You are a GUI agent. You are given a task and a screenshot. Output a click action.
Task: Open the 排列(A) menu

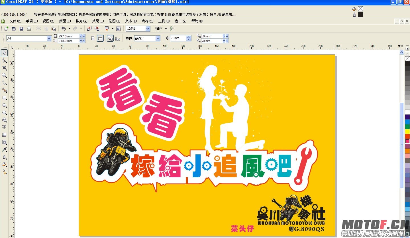coord(81,21)
